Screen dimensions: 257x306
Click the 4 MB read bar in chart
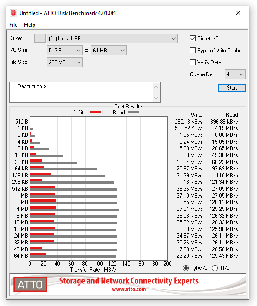(x=74, y=210)
